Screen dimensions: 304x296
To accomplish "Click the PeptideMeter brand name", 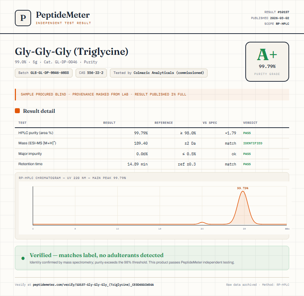I will pyautogui.click(x=63, y=15).
